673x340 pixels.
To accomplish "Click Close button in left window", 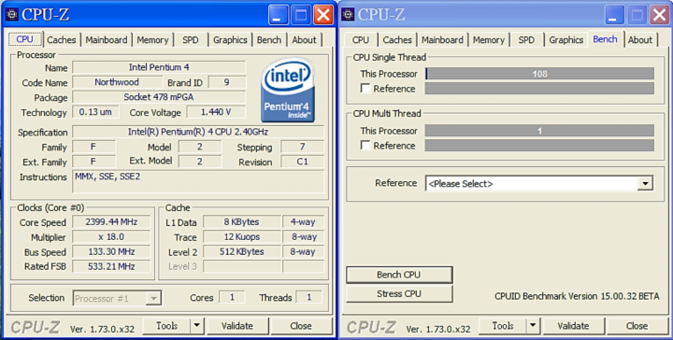I will (x=301, y=326).
